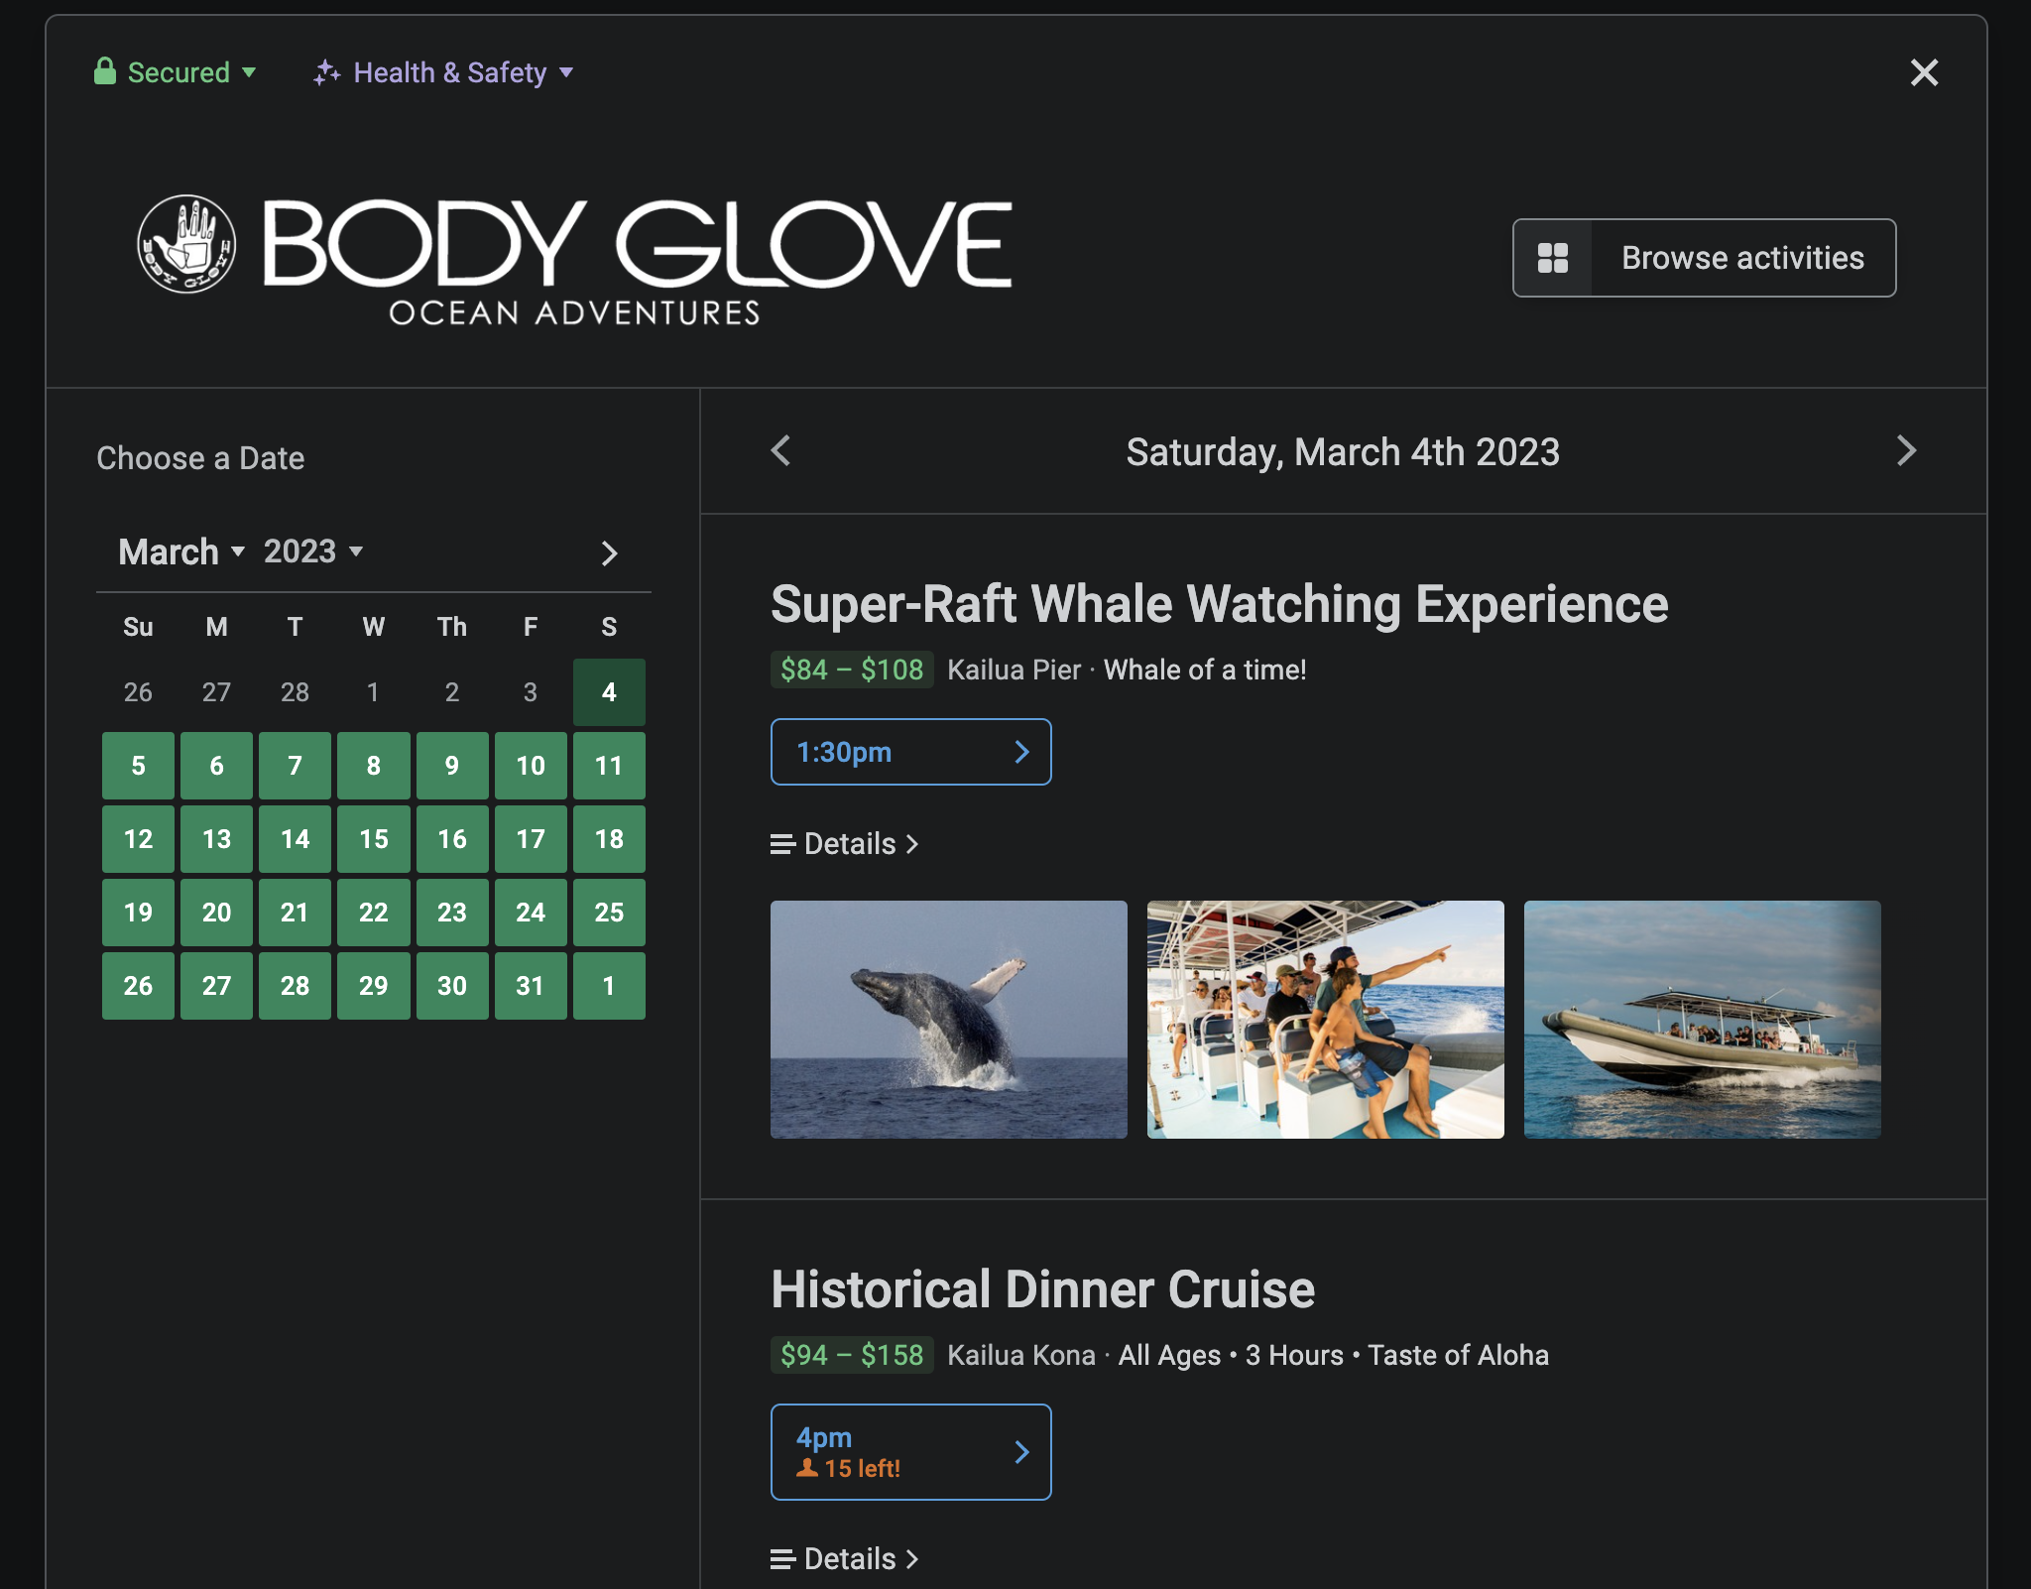2031x1589 pixels.
Task: Click the Browse activities button
Action: 1705,259
